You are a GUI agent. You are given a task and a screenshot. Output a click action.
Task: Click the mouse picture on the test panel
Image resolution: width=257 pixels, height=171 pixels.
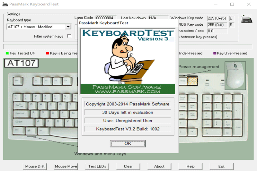235,76
